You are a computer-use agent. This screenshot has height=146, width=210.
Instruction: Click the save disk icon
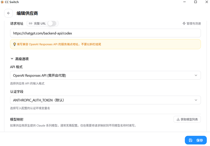191,140
